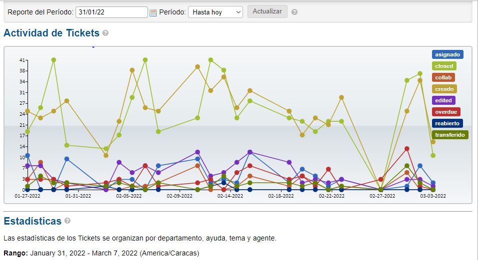Click the 01-31-2022 x-axis date label
Image resolution: width=478 pixels, height=260 pixels.
point(78,196)
